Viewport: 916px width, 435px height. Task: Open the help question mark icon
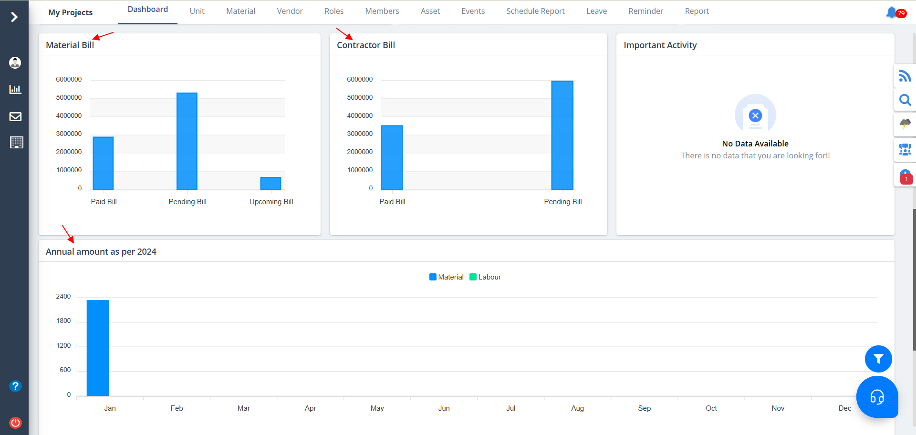pyautogui.click(x=15, y=386)
